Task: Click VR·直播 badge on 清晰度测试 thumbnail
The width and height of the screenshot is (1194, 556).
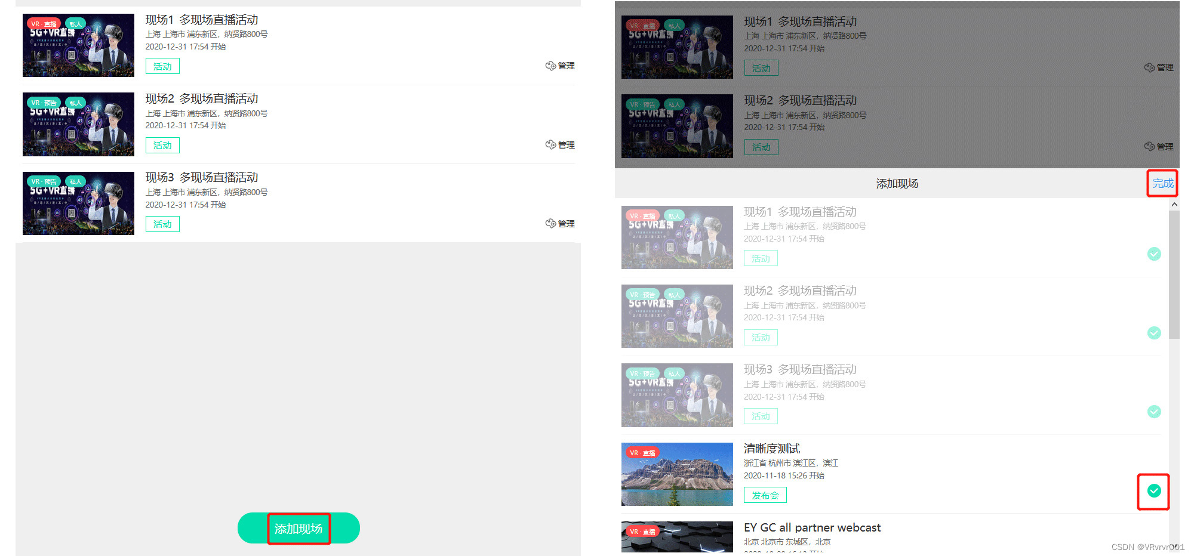Action: [x=642, y=453]
